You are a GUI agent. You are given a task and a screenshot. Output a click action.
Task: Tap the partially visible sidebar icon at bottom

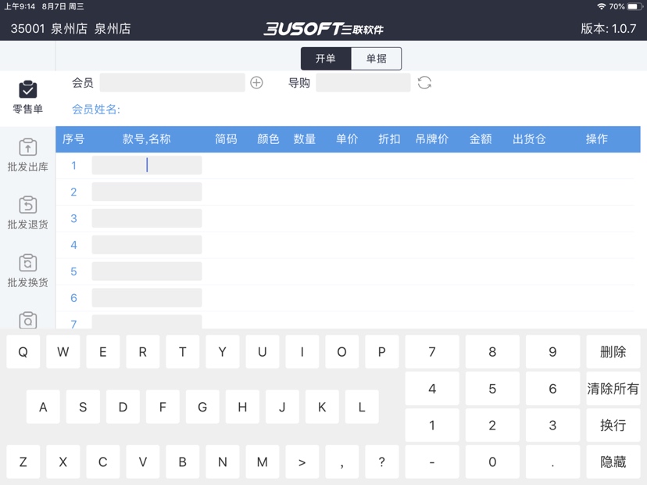click(x=27, y=319)
